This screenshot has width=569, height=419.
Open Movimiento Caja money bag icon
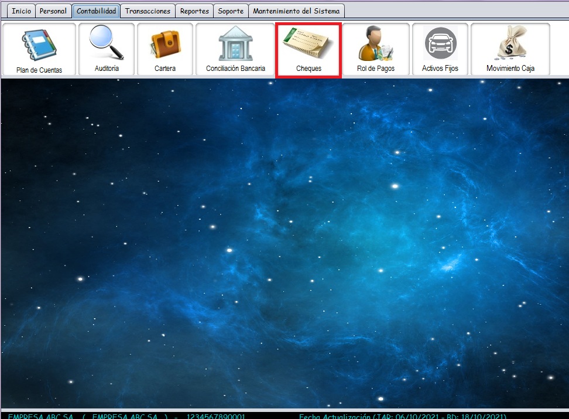[510, 43]
